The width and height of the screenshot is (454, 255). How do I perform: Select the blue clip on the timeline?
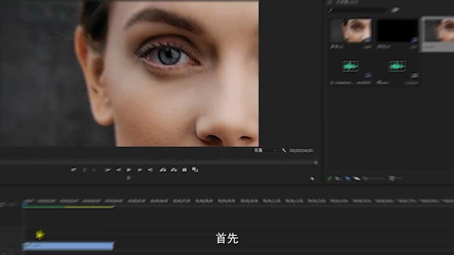point(68,246)
